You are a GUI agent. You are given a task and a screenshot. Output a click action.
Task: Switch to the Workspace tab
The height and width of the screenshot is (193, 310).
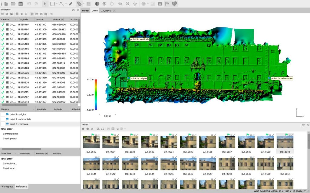pyautogui.click(x=7, y=186)
